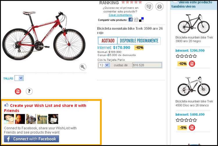Click the Disponible Proximamente banner
The height and width of the screenshot is (146, 218).
[x=139, y=41]
